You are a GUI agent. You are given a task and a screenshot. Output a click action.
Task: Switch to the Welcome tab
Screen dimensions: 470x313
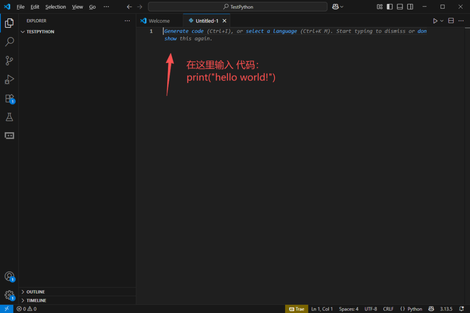point(159,21)
